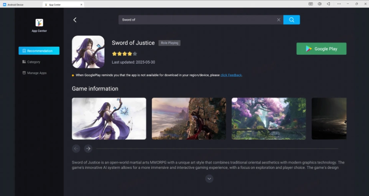Viewport: 369px width, 196px height.
Task: Switch to the Android Device tab
Action: pos(13,4)
